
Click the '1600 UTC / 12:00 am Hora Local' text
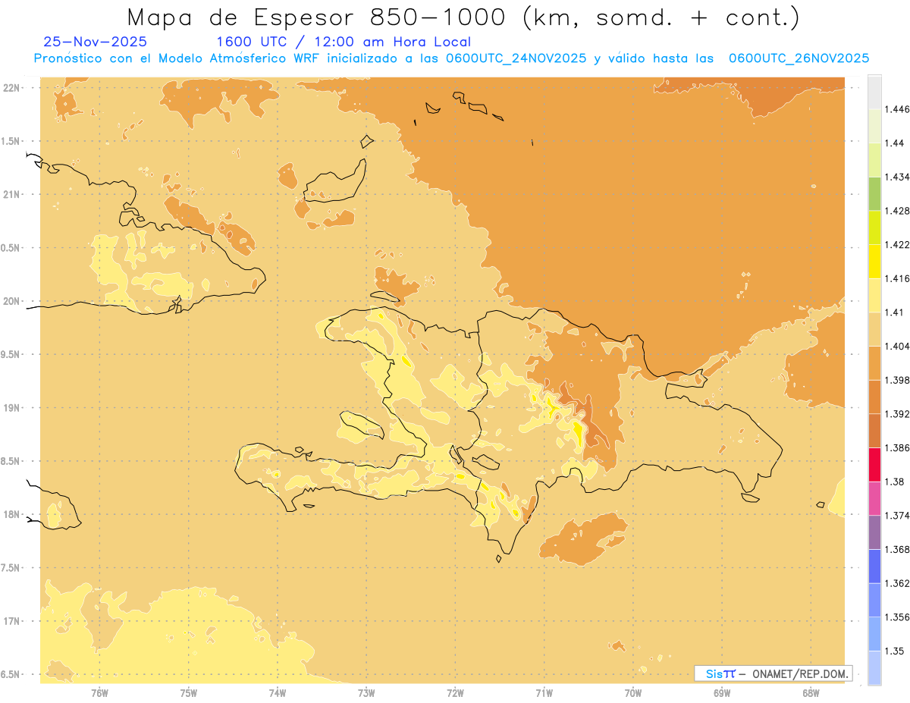(344, 42)
